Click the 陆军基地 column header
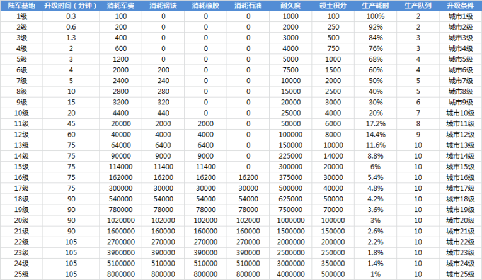The height and width of the screenshot is (280, 482). (x=21, y=5)
